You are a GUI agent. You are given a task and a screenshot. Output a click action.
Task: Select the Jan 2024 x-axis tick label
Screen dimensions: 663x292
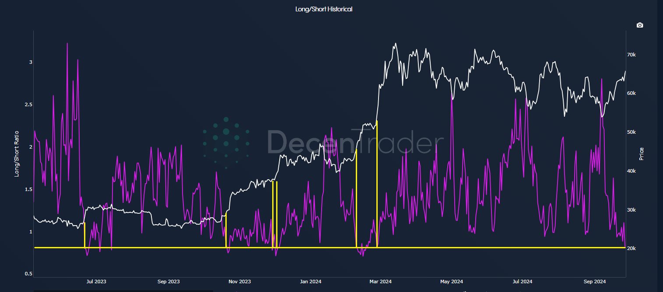pyautogui.click(x=310, y=282)
